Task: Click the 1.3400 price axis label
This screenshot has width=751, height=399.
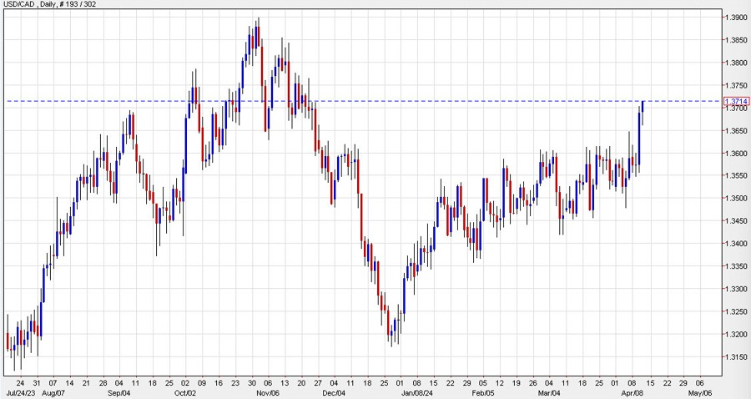Action: (x=737, y=244)
